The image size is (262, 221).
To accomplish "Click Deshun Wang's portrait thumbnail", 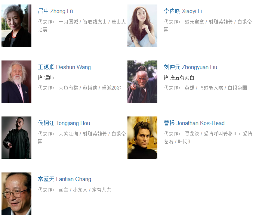I will click(x=16, y=82).
